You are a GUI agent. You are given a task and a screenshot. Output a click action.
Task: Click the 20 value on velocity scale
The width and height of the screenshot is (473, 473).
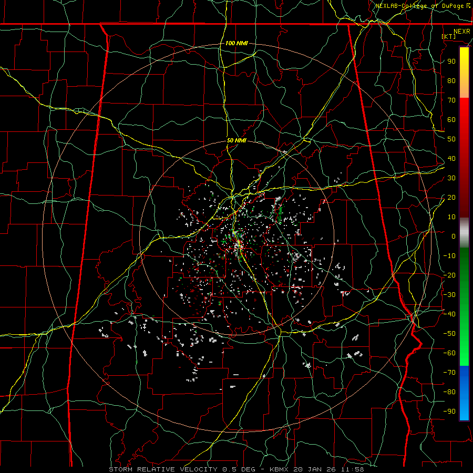451,198
